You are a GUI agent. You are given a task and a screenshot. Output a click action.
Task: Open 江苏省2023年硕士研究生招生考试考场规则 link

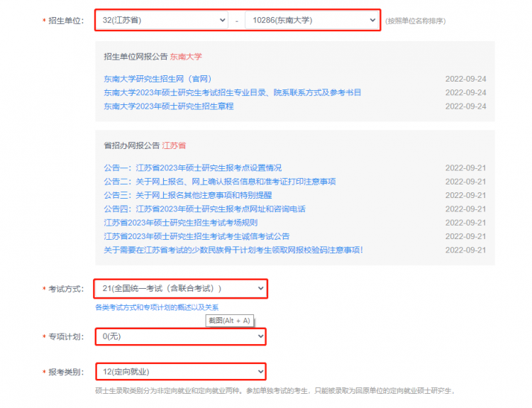coord(181,223)
